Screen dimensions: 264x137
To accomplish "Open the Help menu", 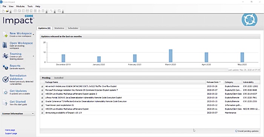I will click(38, 6).
